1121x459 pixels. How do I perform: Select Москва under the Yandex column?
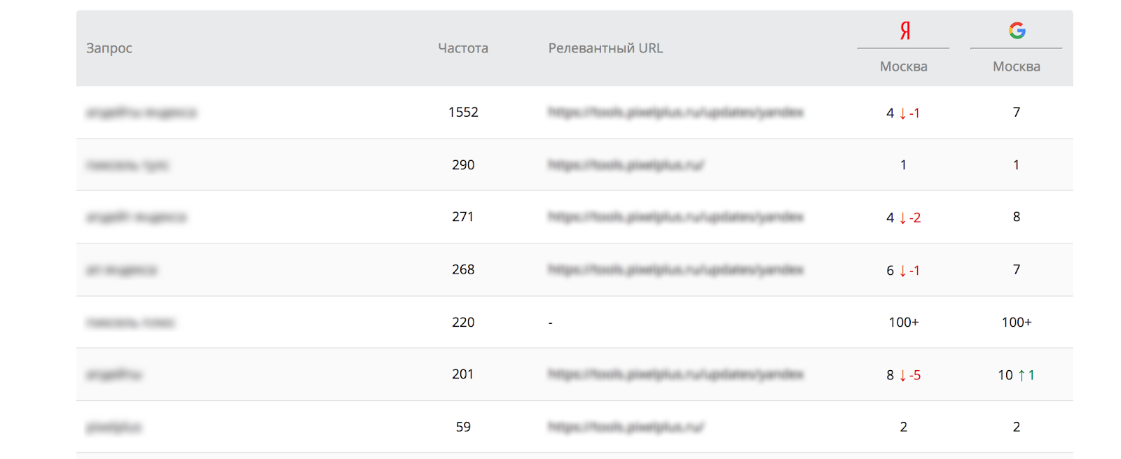pos(903,66)
